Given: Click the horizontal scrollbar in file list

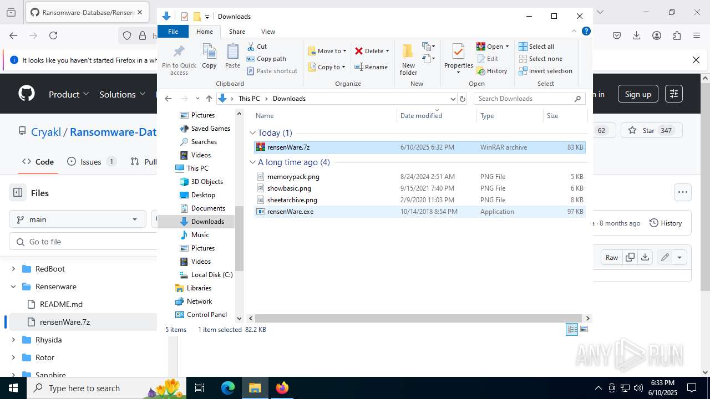Looking at the screenshot, I should pos(419,319).
